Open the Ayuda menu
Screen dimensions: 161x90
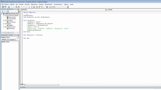pyautogui.click(x=71, y=4)
